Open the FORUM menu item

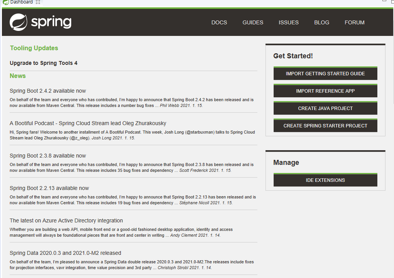coord(355,22)
